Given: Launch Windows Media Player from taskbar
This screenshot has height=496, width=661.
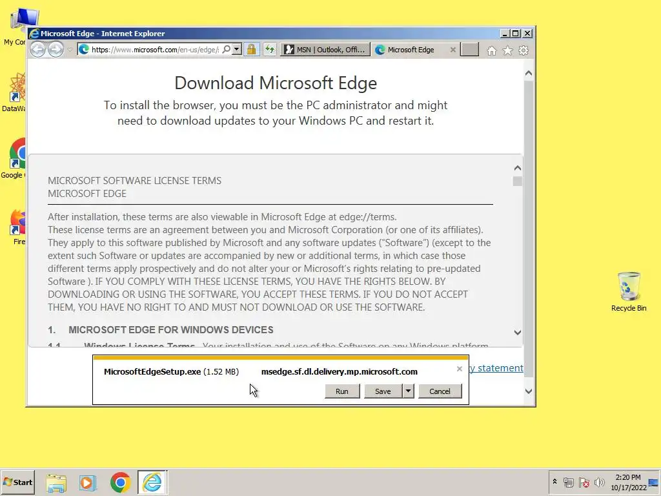Looking at the screenshot, I should pyautogui.click(x=88, y=482).
